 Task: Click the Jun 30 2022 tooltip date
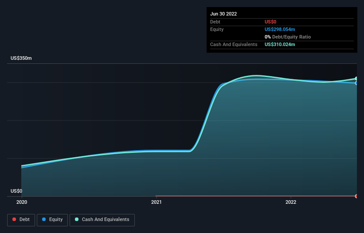click(223, 14)
